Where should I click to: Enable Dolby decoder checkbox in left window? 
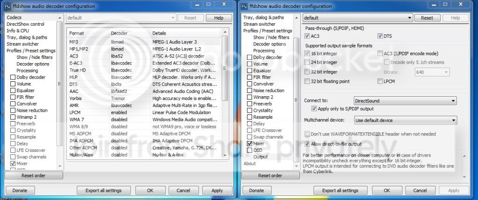pos(13,77)
